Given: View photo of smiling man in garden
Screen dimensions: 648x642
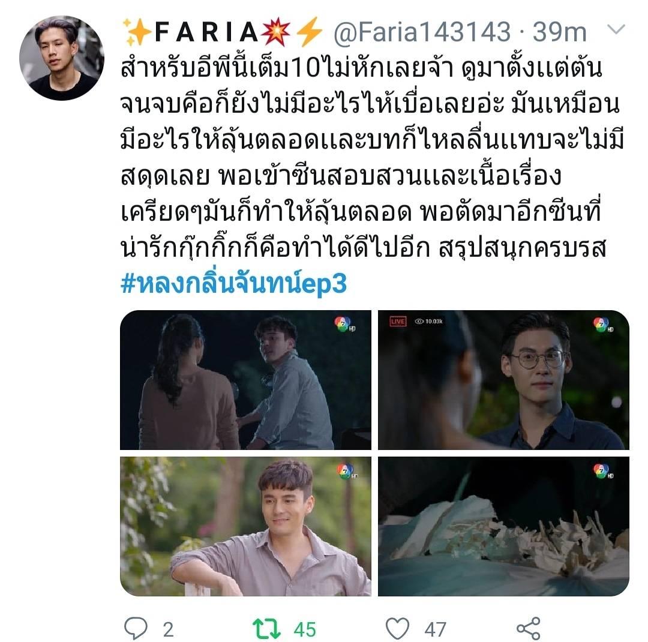Looking at the screenshot, I should pos(245,526).
